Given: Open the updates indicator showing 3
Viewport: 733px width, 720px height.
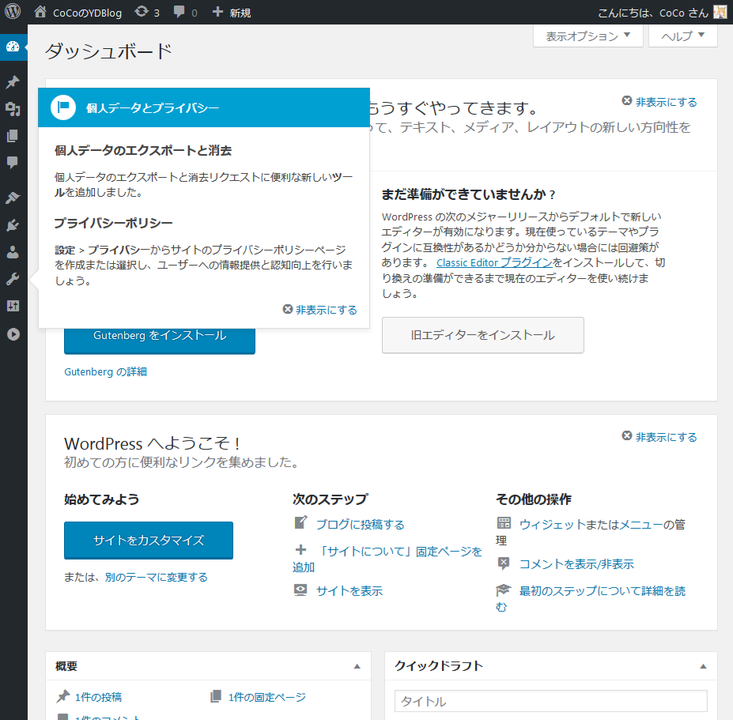Looking at the screenshot, I should point(147,13).
